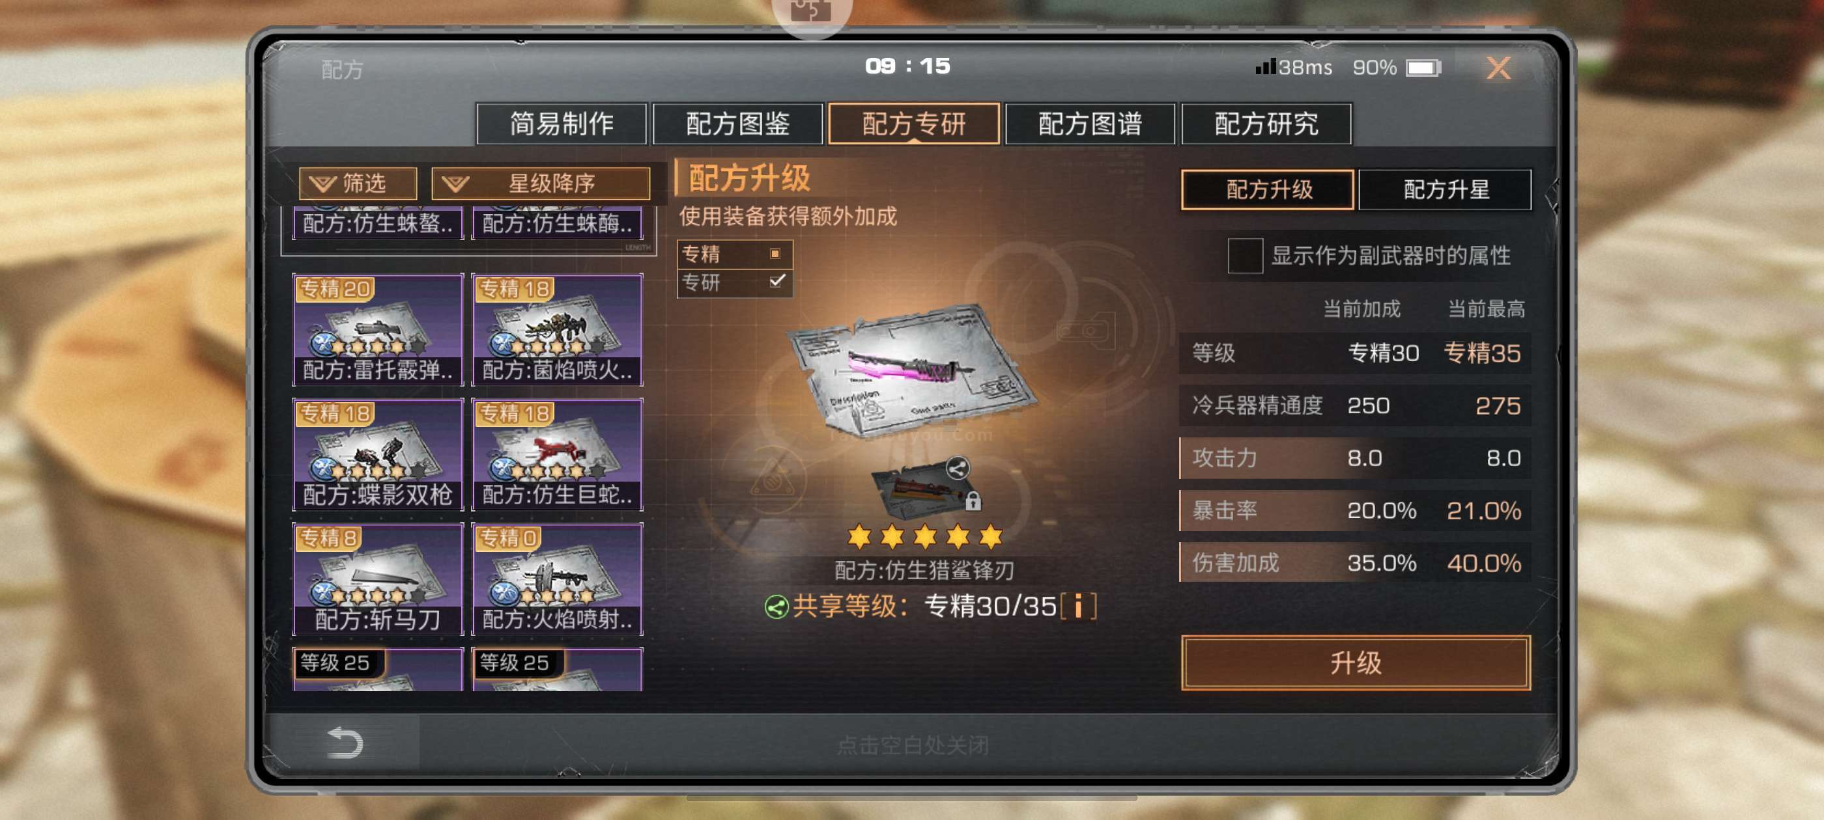This screenshot has height=820, width=1824.
Task: Select the 配方:斩马刀 recipe card
Action: tap(377, 579)
